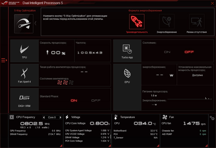Viewport: 216px width, 148px height.
Task: Launch the 5-Way Optimization speedometer icon
Action: (24, 24)
